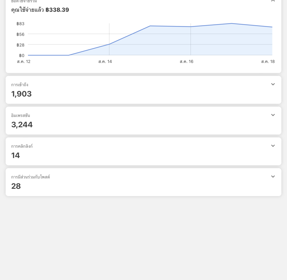Image resolution: width=287 pixels, height=280 pixels.
Task: Open the อิมเพรสชัน metric label
Action: click(x=20, y=115)
